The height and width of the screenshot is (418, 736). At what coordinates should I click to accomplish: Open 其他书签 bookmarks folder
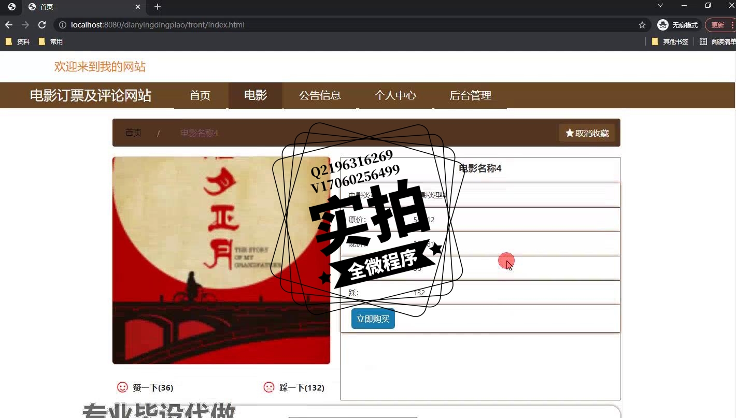[670, 42]
